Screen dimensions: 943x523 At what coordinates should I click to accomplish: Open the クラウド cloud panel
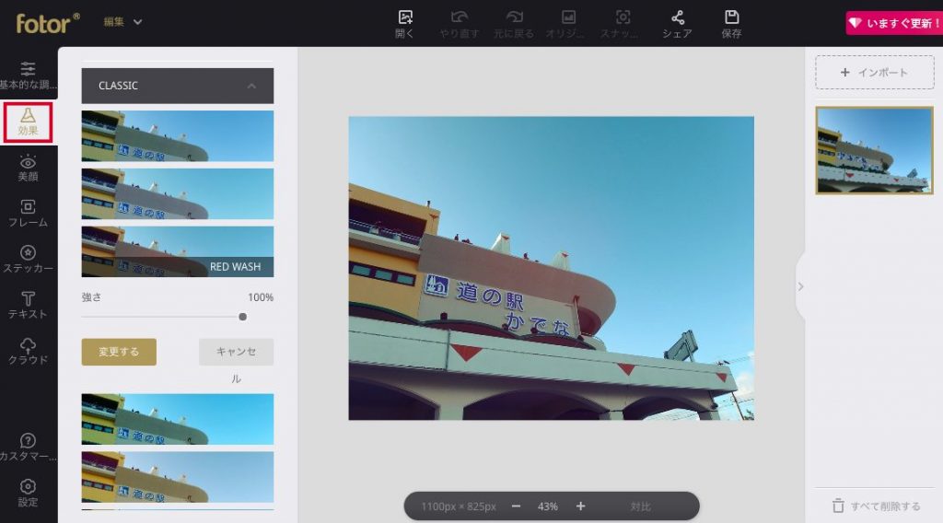(28, 351)
